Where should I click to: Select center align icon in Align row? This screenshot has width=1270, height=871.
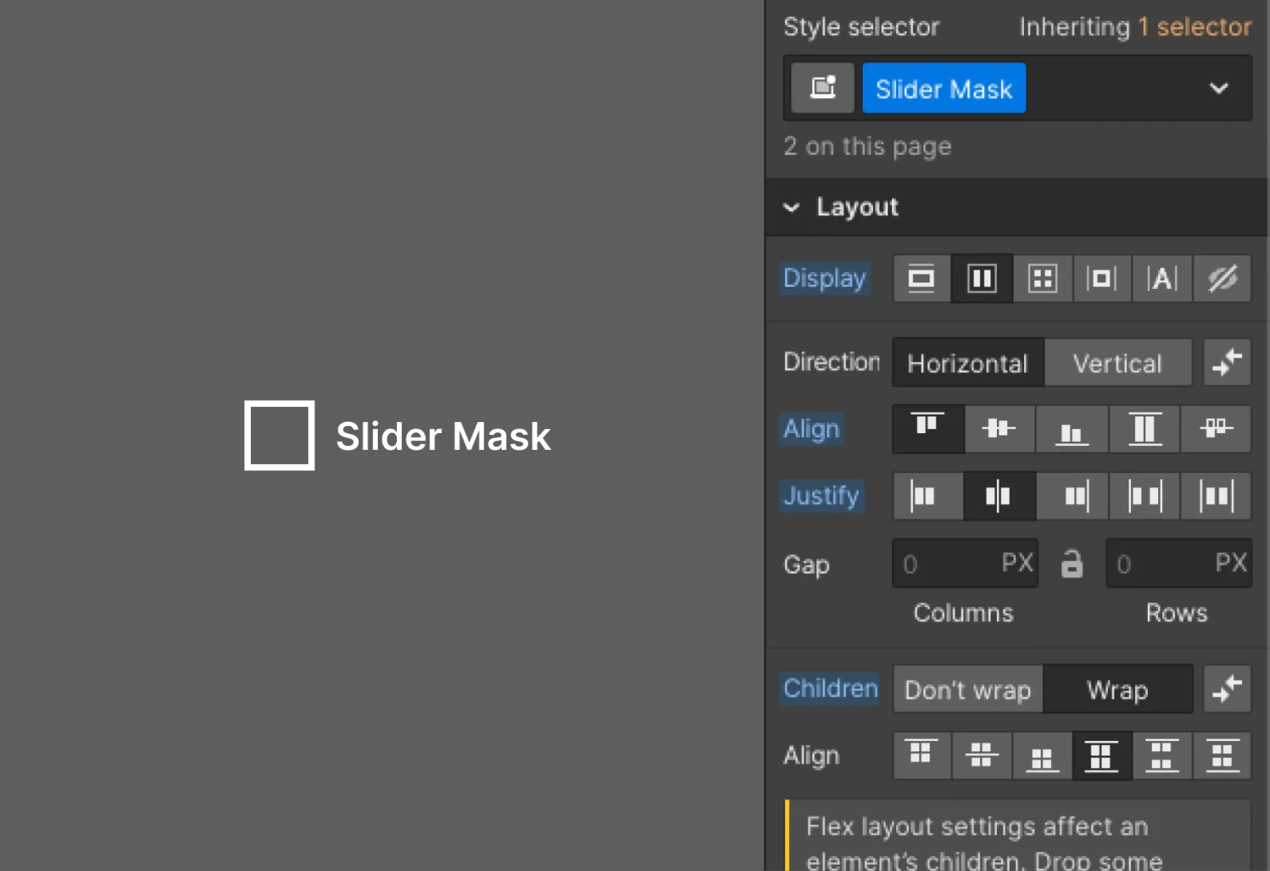pyautogui.click(x=999, y=429)
